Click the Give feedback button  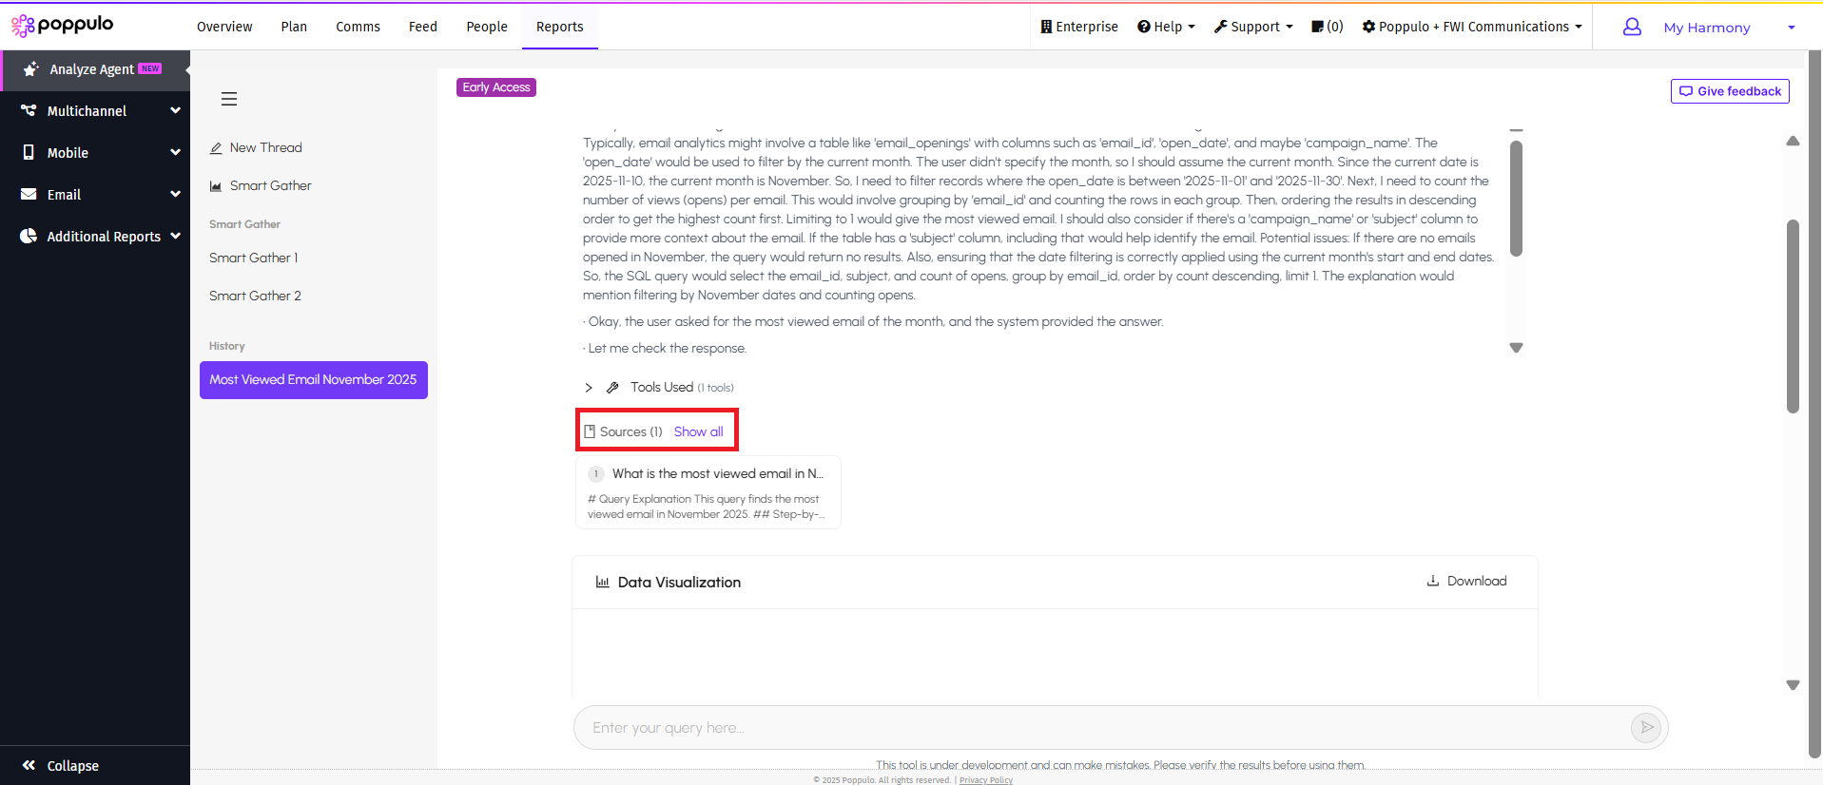point(1730,91)
